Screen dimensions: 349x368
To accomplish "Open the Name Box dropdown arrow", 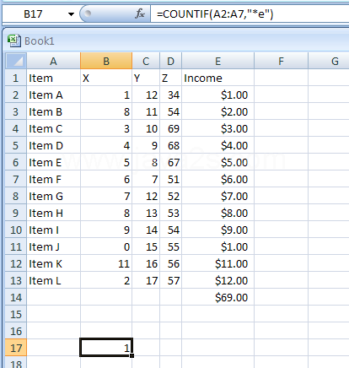I will [71, 14].
